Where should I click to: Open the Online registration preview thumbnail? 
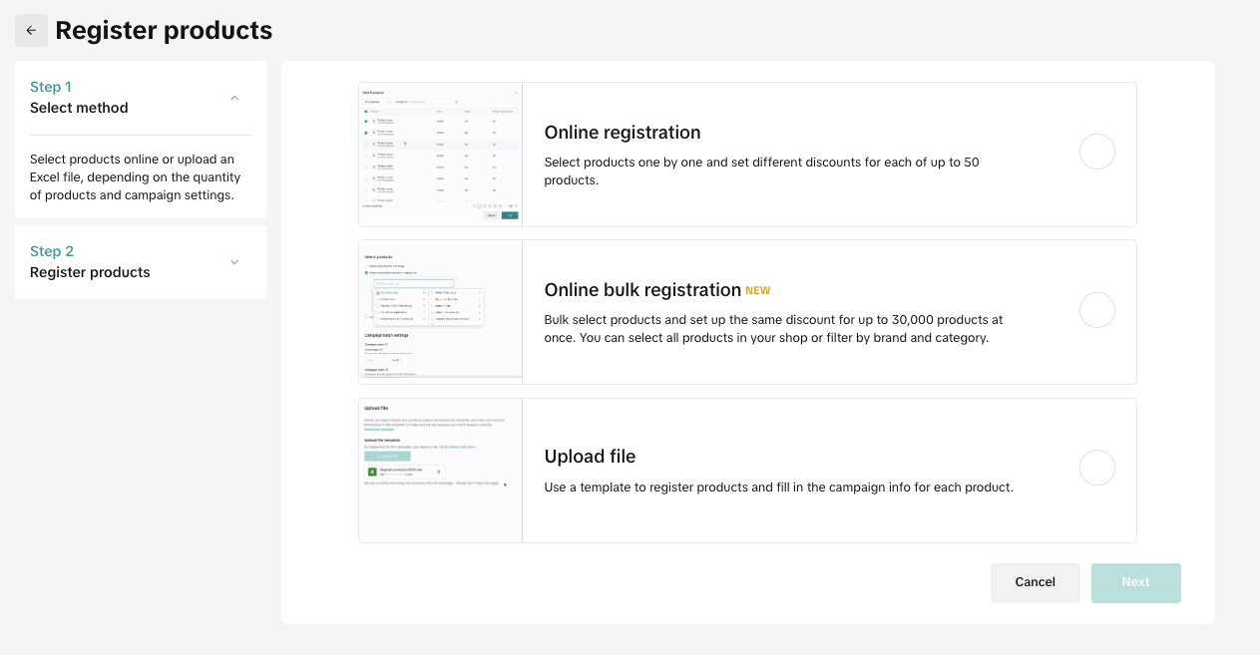tap(440, 155)
